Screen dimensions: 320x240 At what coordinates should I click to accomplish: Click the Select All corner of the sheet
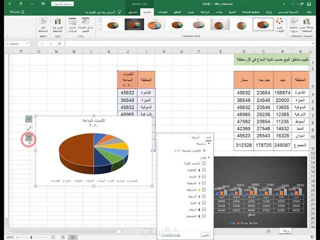tap(312, 52)
